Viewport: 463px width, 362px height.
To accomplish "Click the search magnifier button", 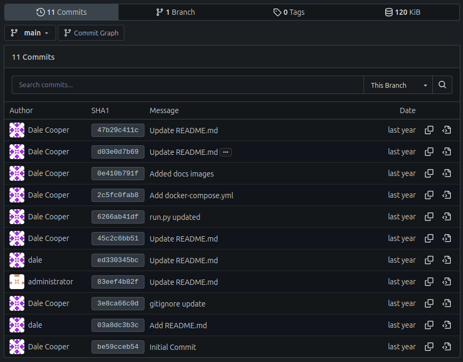I will pos(442,85).
